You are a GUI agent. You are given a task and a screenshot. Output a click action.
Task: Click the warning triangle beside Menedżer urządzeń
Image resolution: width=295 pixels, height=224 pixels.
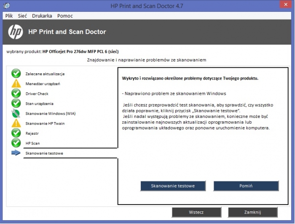coord(16,83)
